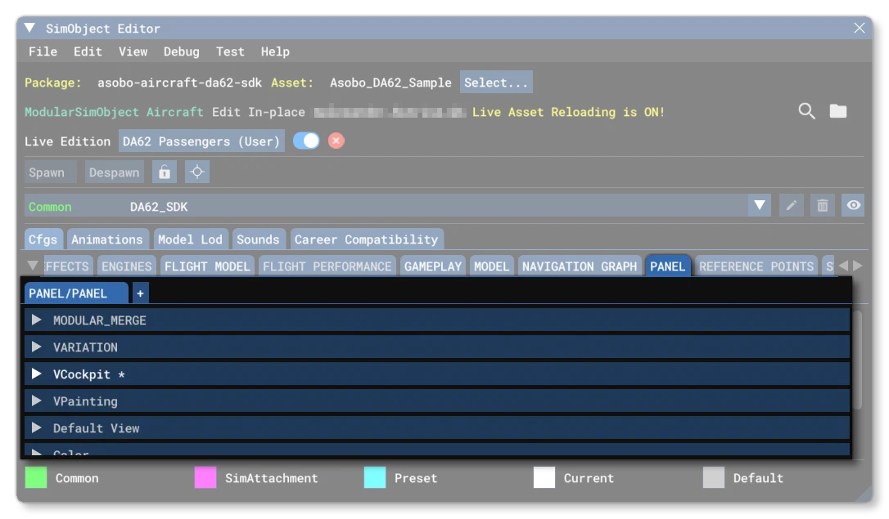This screenshot has height=519, width=889.
Task: Click the Live Asset Reloading is ON! message
Action: [568, 112]
